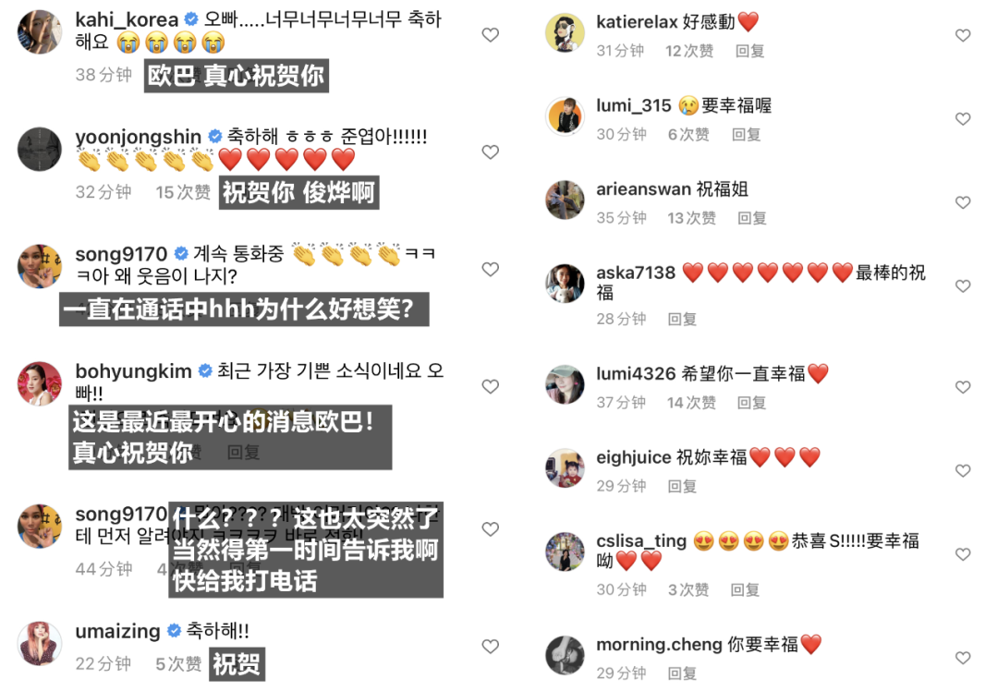998x691 pixels.
Task: Reply to katierelax's comment
Action: (749, 51)
